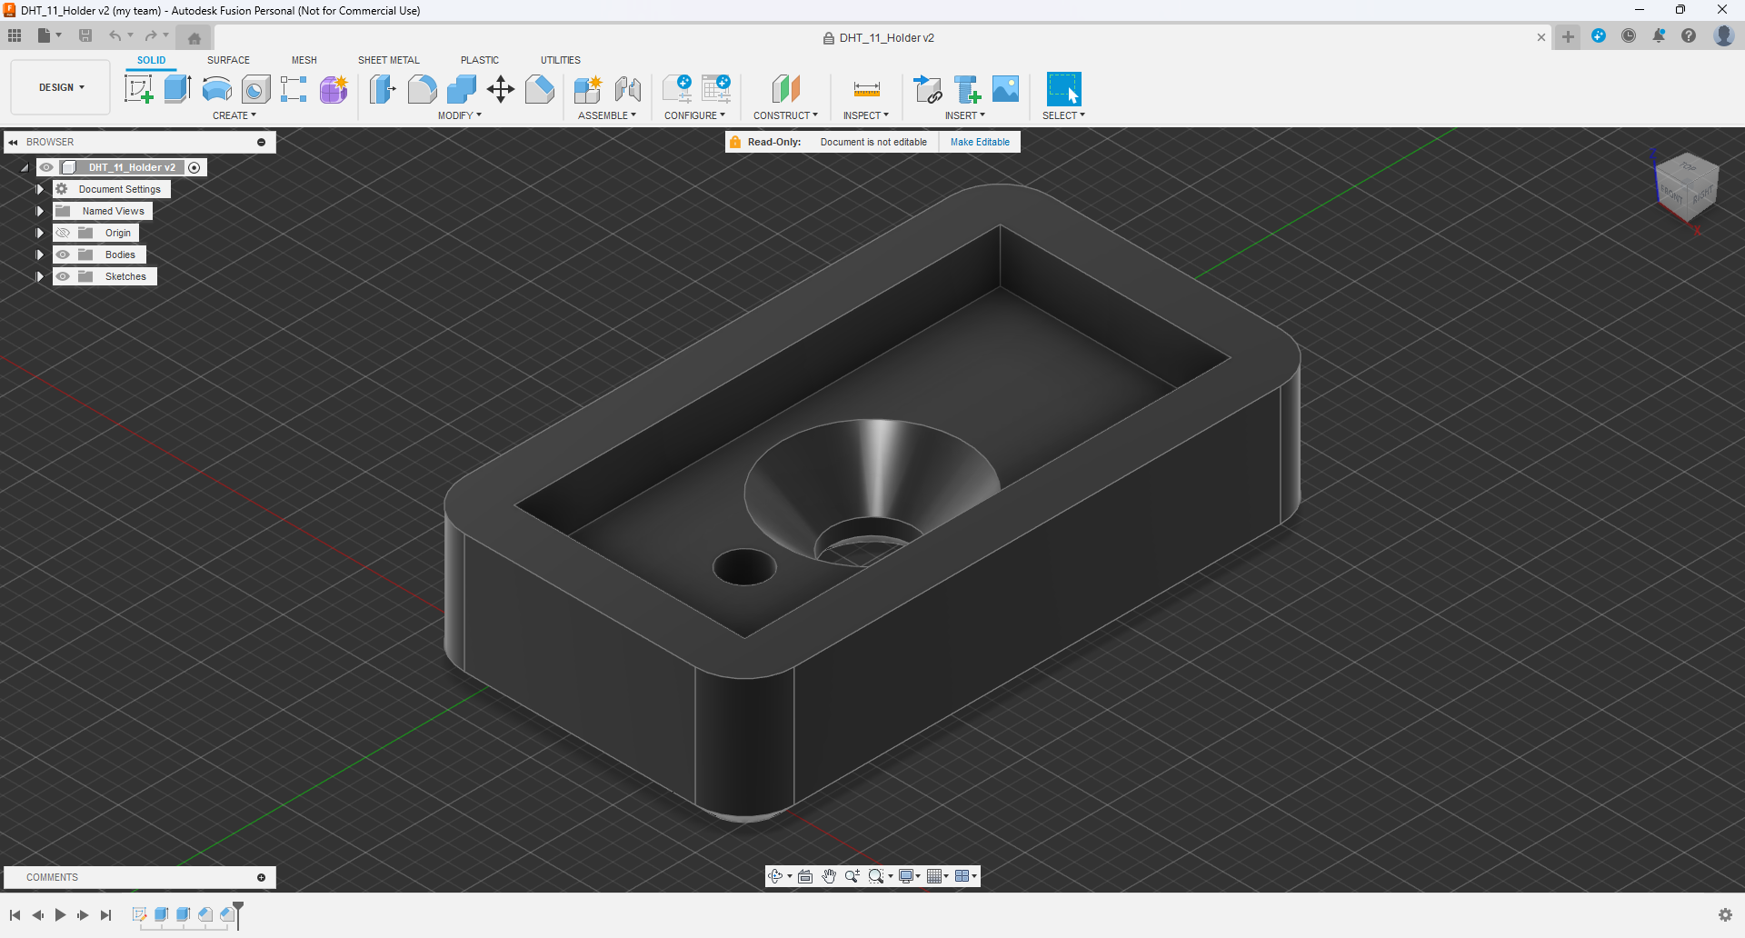Screen dimensions: 1745x938
Task: Select the Pan hand tool
Action: 829,876
